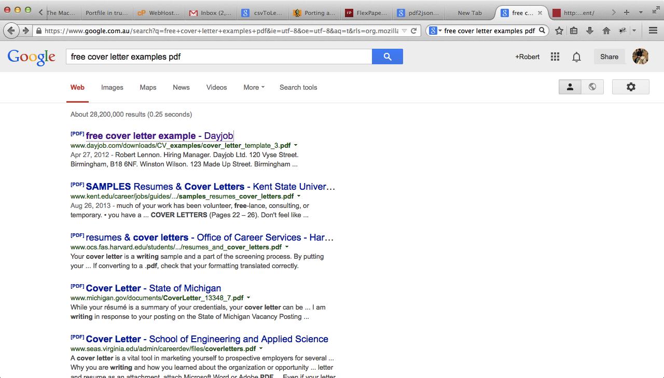Click the Share button

click(x=609, y=57)
